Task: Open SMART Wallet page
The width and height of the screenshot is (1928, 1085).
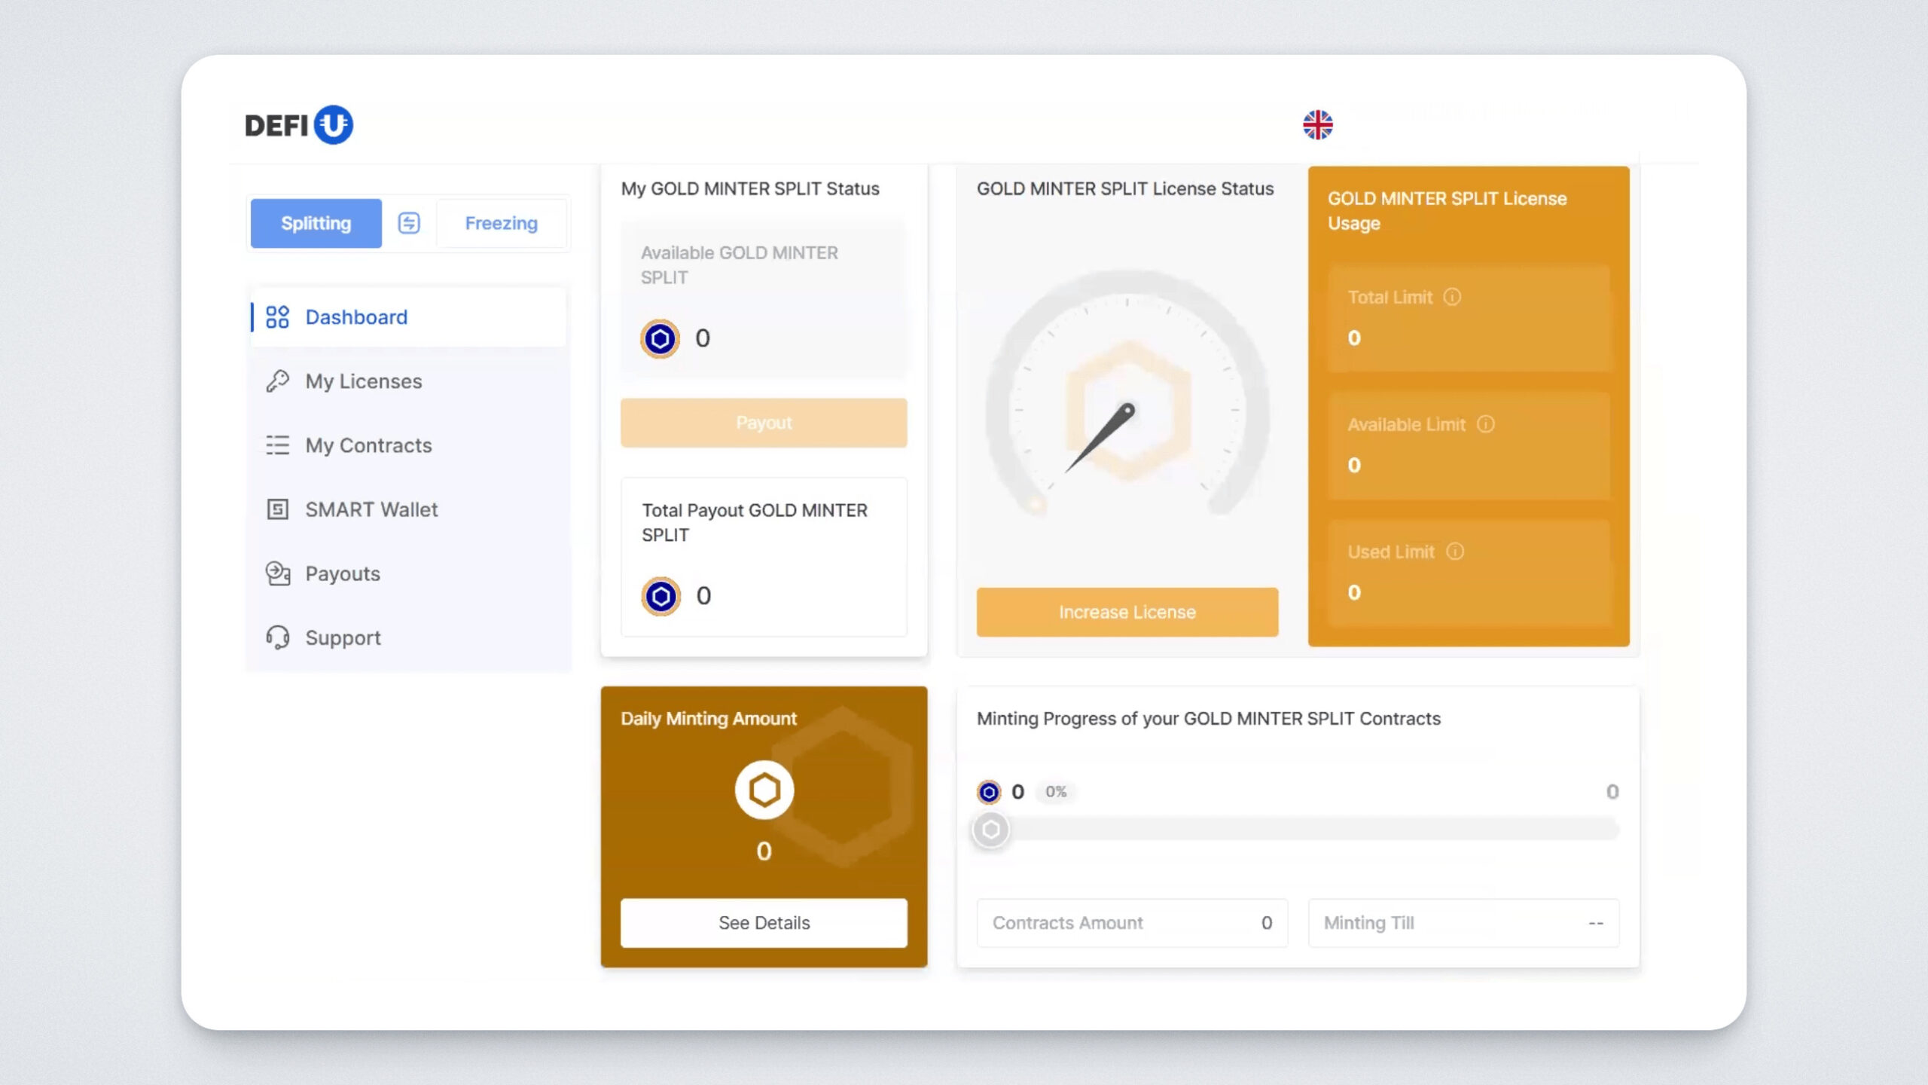Action: pyautogui.click(x=371, y=509)
